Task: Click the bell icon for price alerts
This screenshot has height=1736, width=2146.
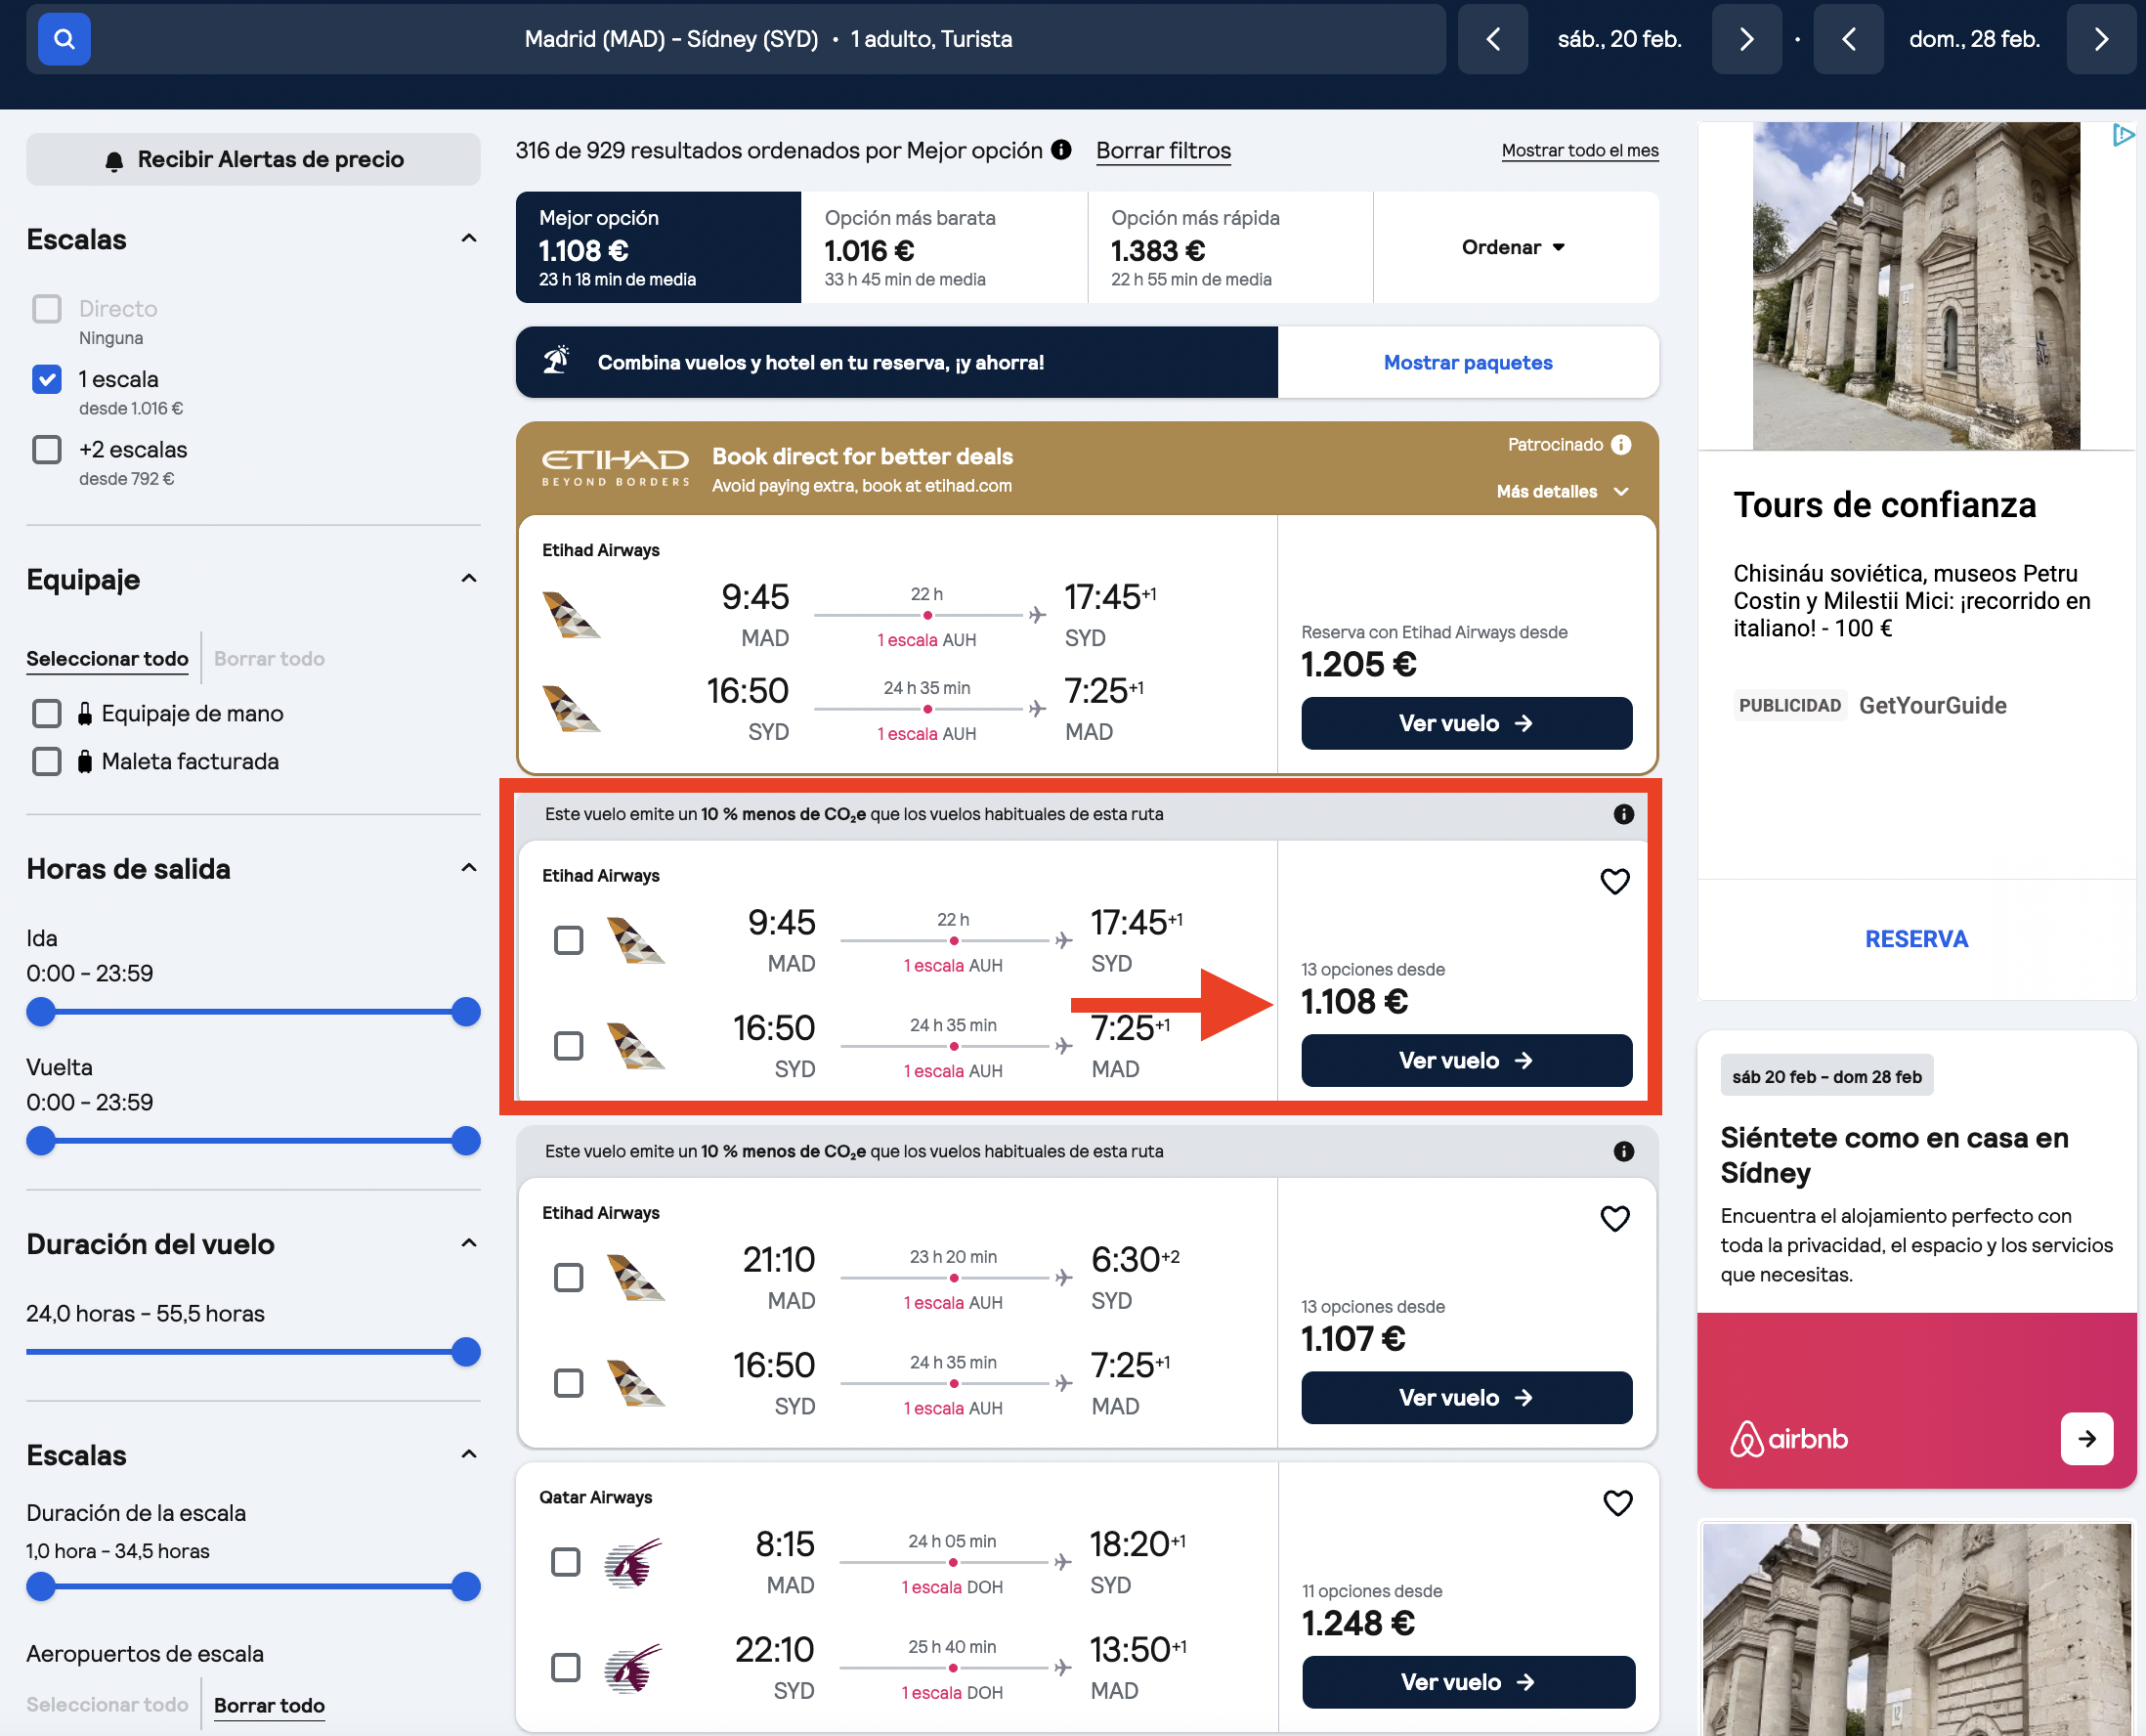Action: (115, 160)
